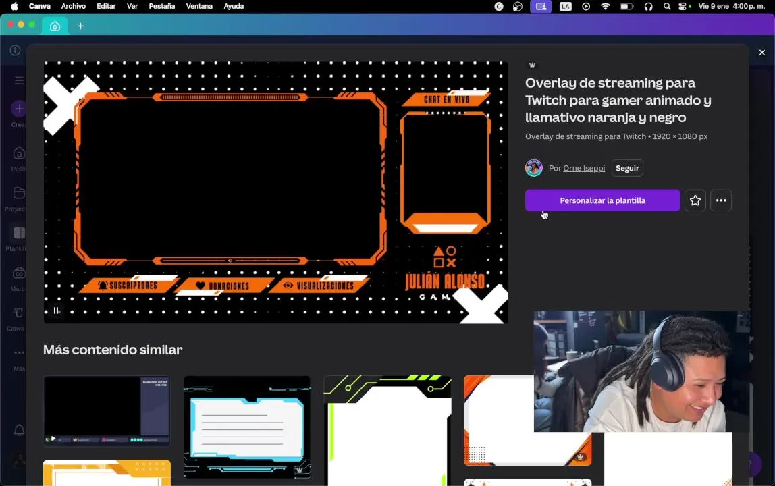Open the Ver menu
Viewport: 775px width, 486px height.
[132, 7]
